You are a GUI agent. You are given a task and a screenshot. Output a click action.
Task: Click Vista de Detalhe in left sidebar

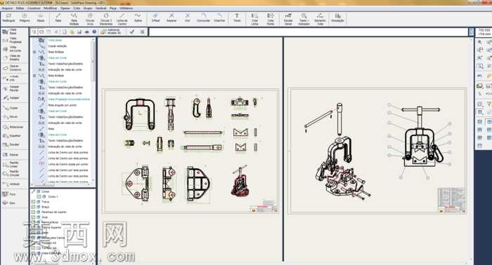click(12, 57)
